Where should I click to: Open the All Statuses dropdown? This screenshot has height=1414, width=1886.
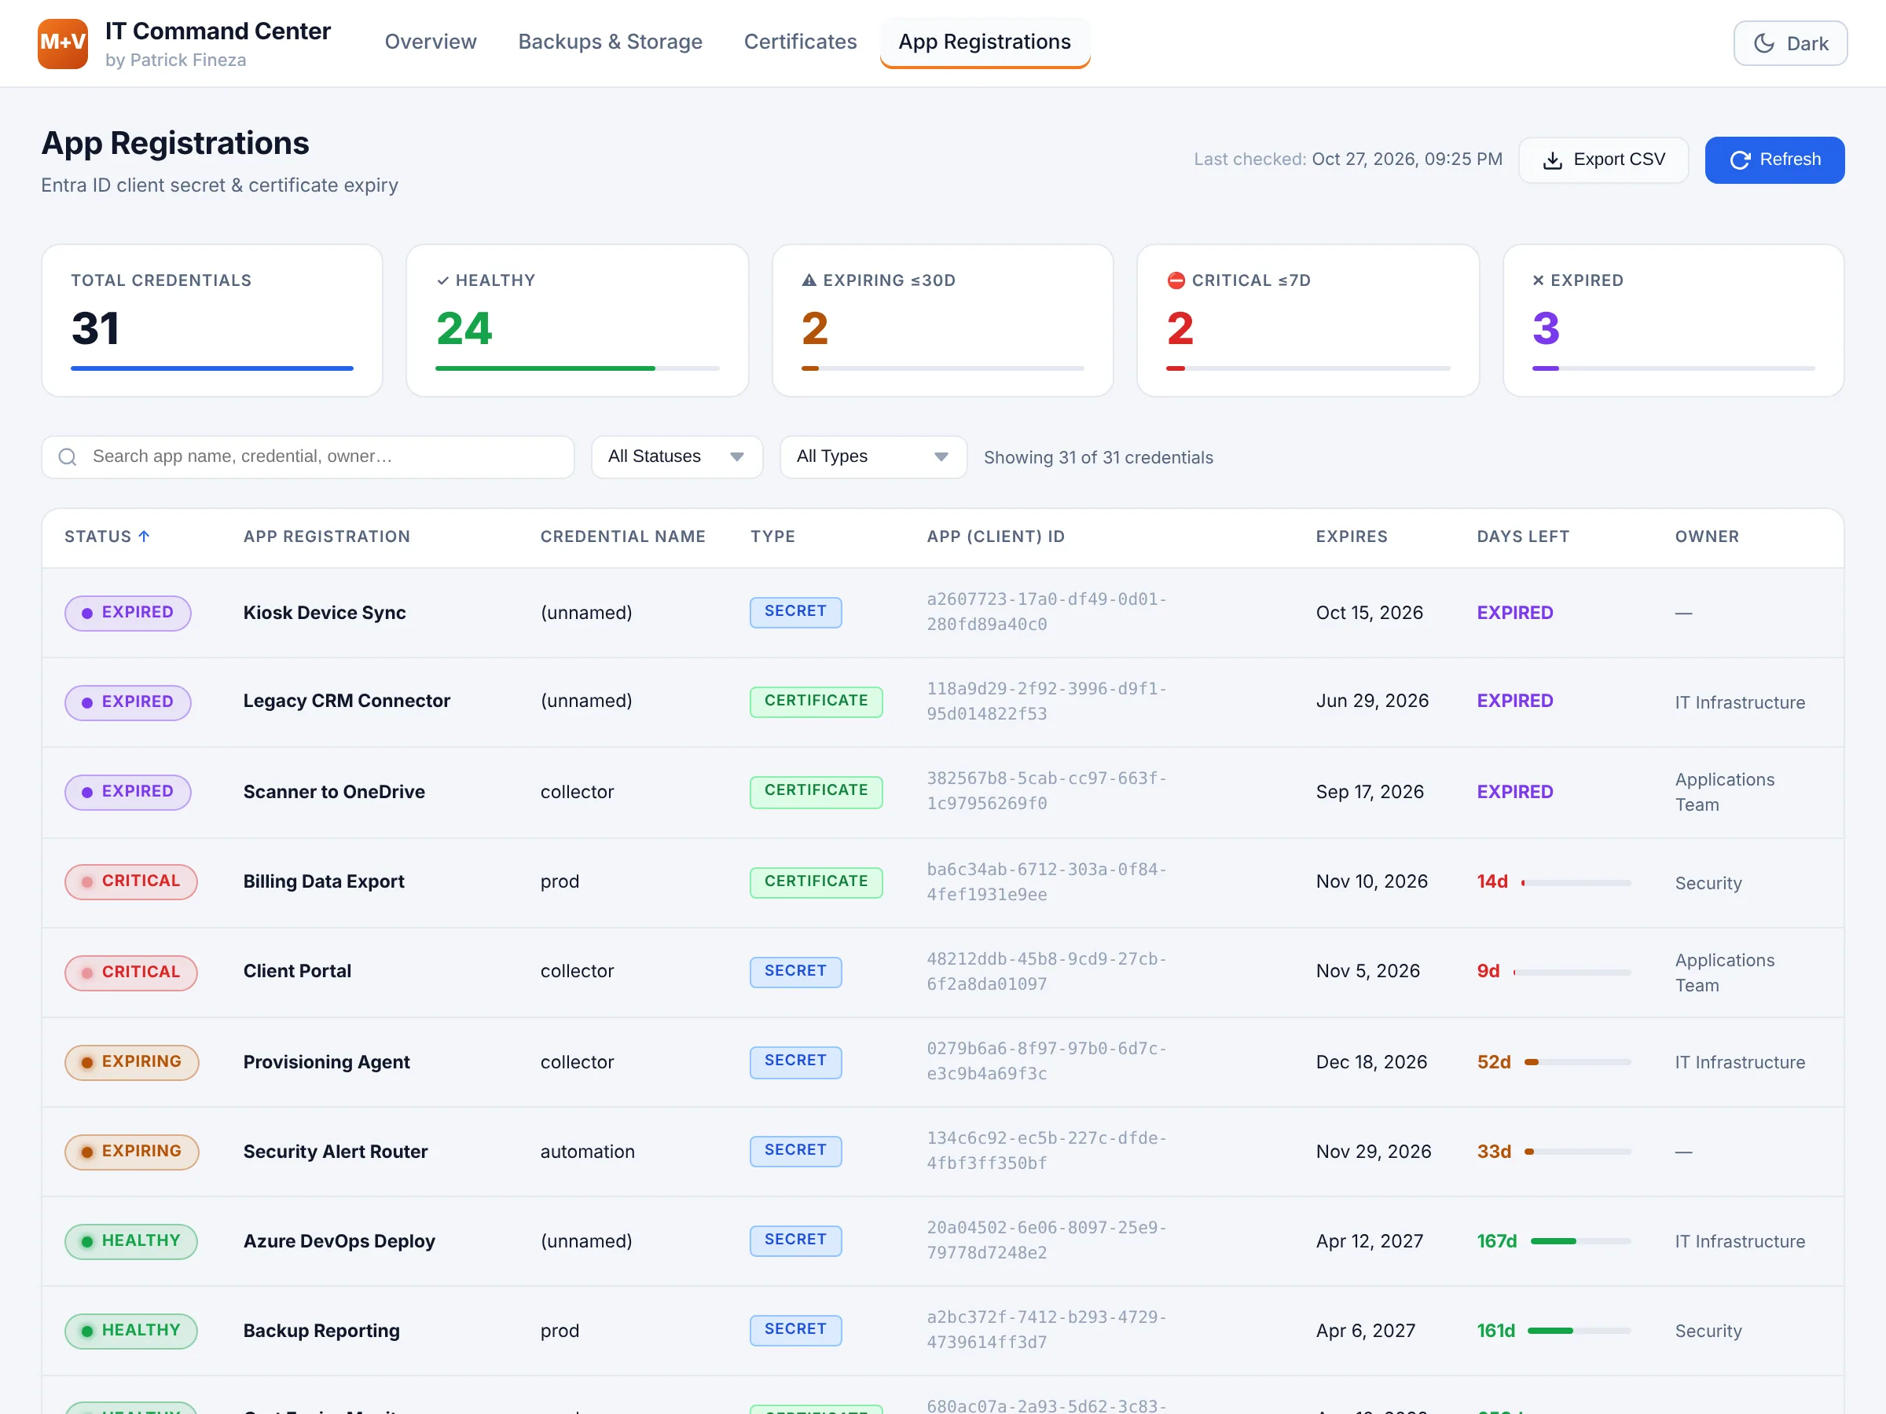[x=677, y=457]
